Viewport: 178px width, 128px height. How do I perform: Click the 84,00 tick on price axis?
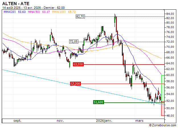click(170, 14)
